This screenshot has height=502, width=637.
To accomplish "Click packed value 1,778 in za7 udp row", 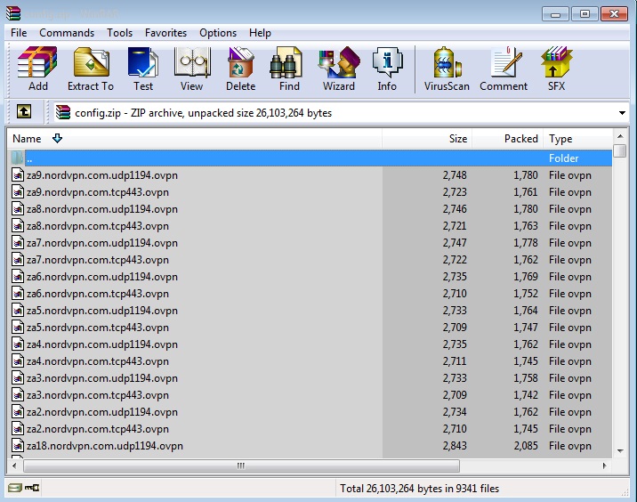I will [x=525, y=243].
